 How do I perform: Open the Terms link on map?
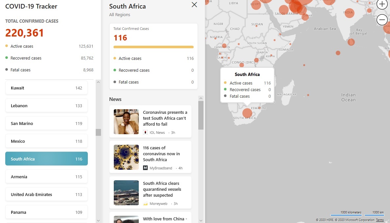click(380, 220)
